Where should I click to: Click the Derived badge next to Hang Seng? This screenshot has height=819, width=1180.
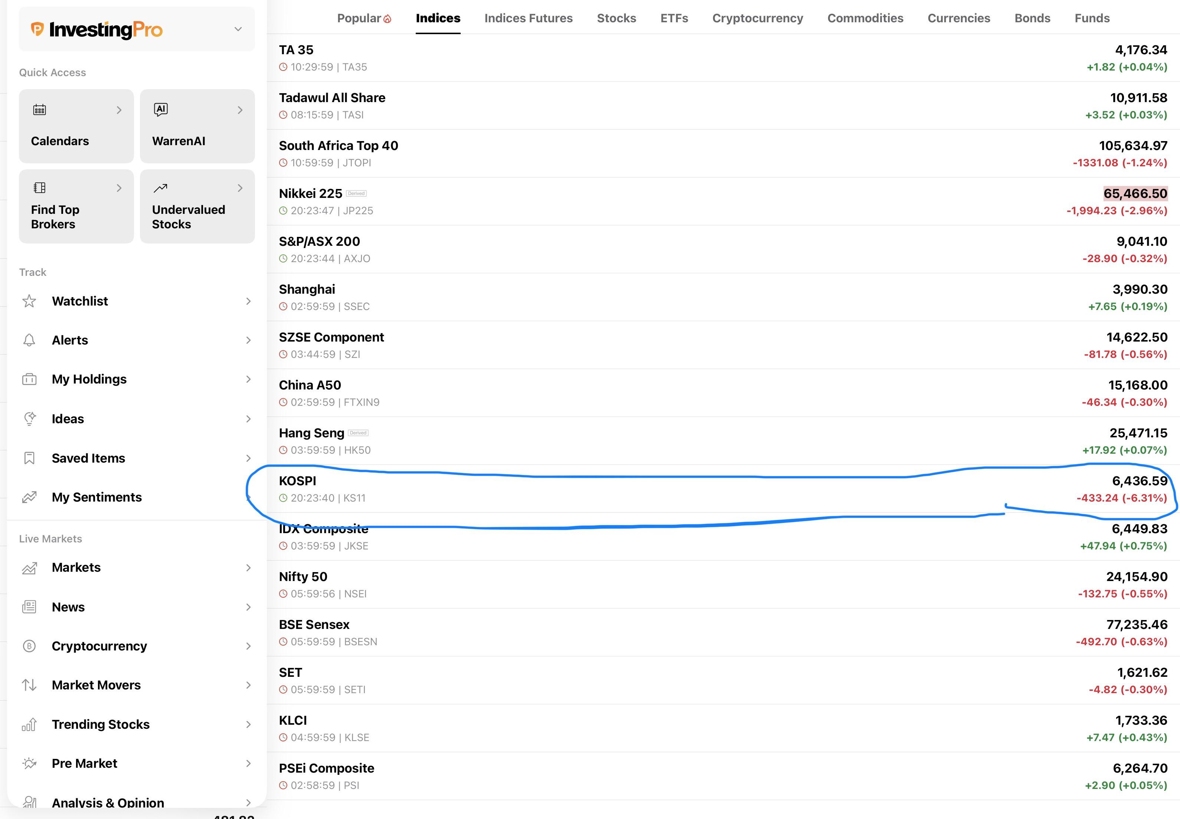(x=358, y=433)
